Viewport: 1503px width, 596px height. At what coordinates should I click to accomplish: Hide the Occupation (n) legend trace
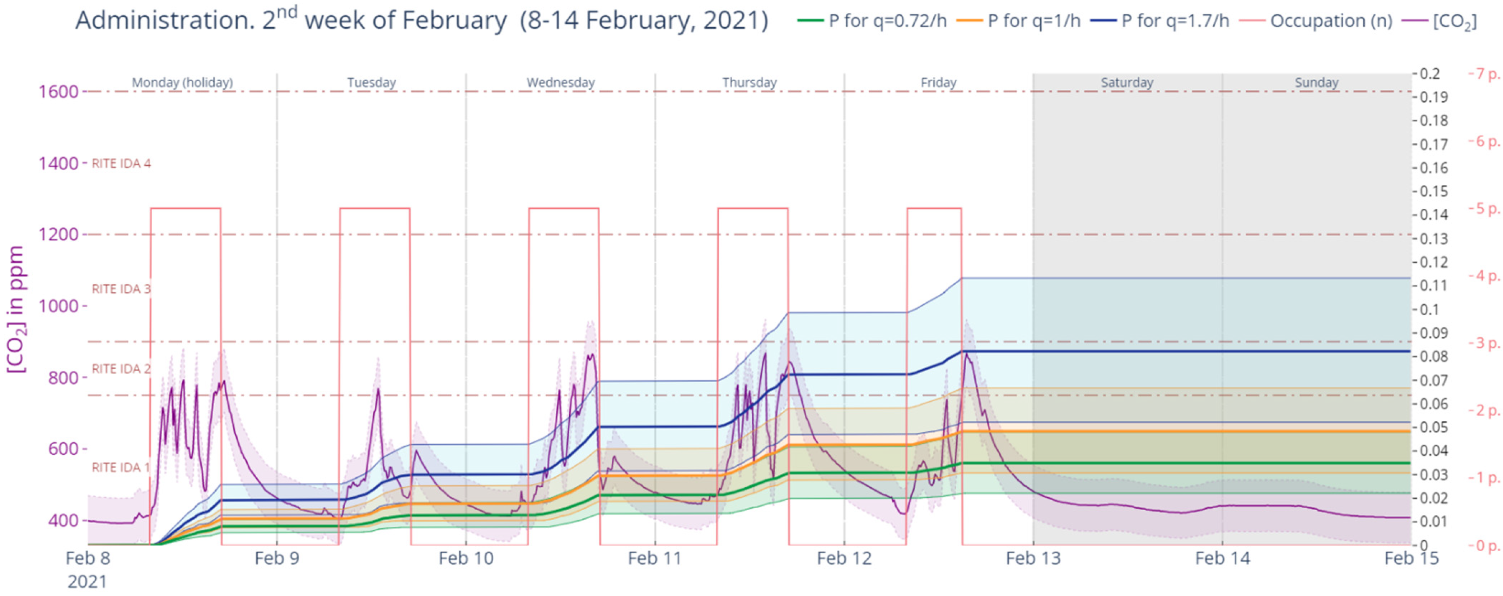click(x=1331, y=21)
